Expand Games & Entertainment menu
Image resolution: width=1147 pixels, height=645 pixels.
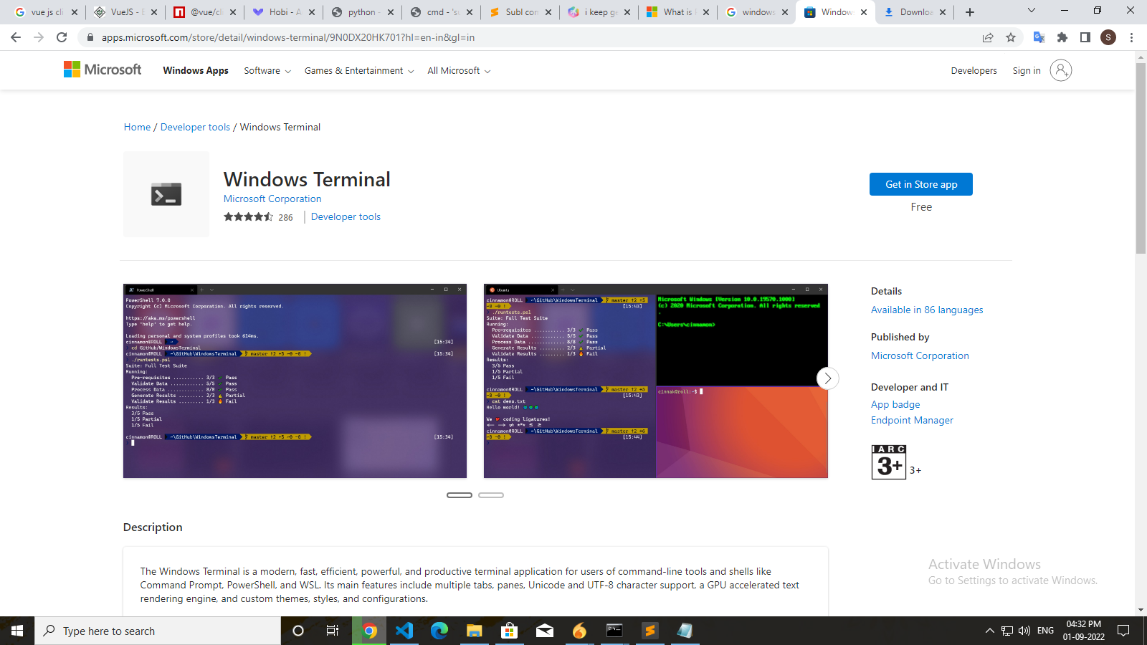359,71
